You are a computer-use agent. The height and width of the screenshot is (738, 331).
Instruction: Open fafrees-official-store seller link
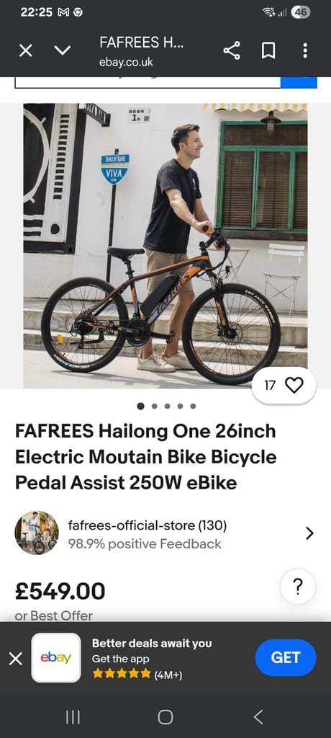pos(148,525)
